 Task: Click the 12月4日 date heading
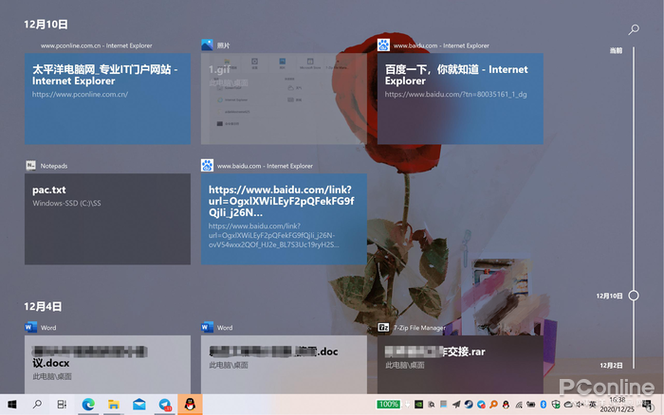click(x=43, y=306)
